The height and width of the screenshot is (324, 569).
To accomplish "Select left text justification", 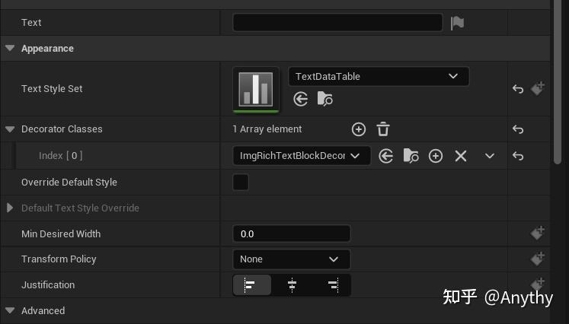I will [252, 285].
